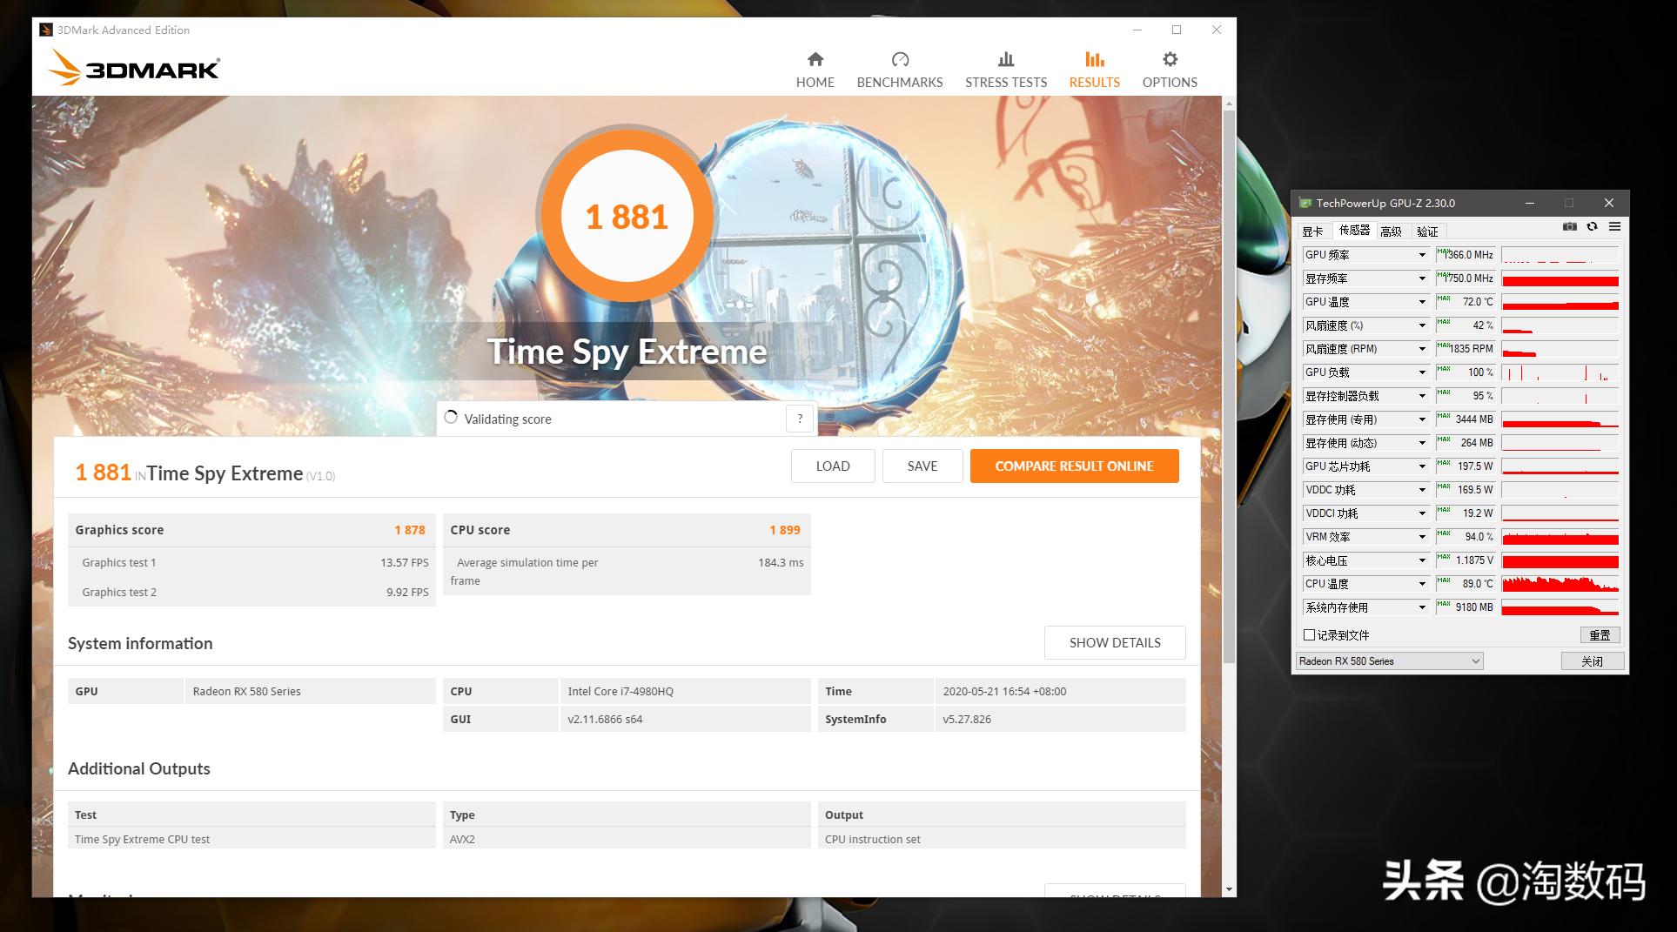The image size is (1677, 932).
Task: Save the benchmark result
Action: [922, 466]
